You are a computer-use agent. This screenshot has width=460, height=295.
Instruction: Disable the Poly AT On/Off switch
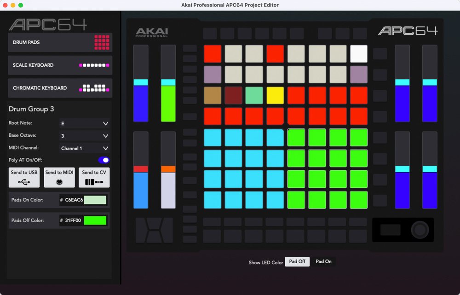[103, 159]
